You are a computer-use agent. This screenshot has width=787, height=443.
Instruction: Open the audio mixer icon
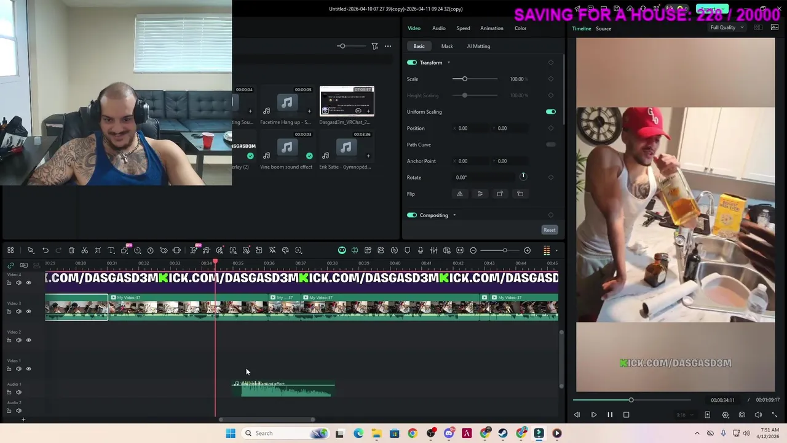pyautogui.click(x=433, y=250)
